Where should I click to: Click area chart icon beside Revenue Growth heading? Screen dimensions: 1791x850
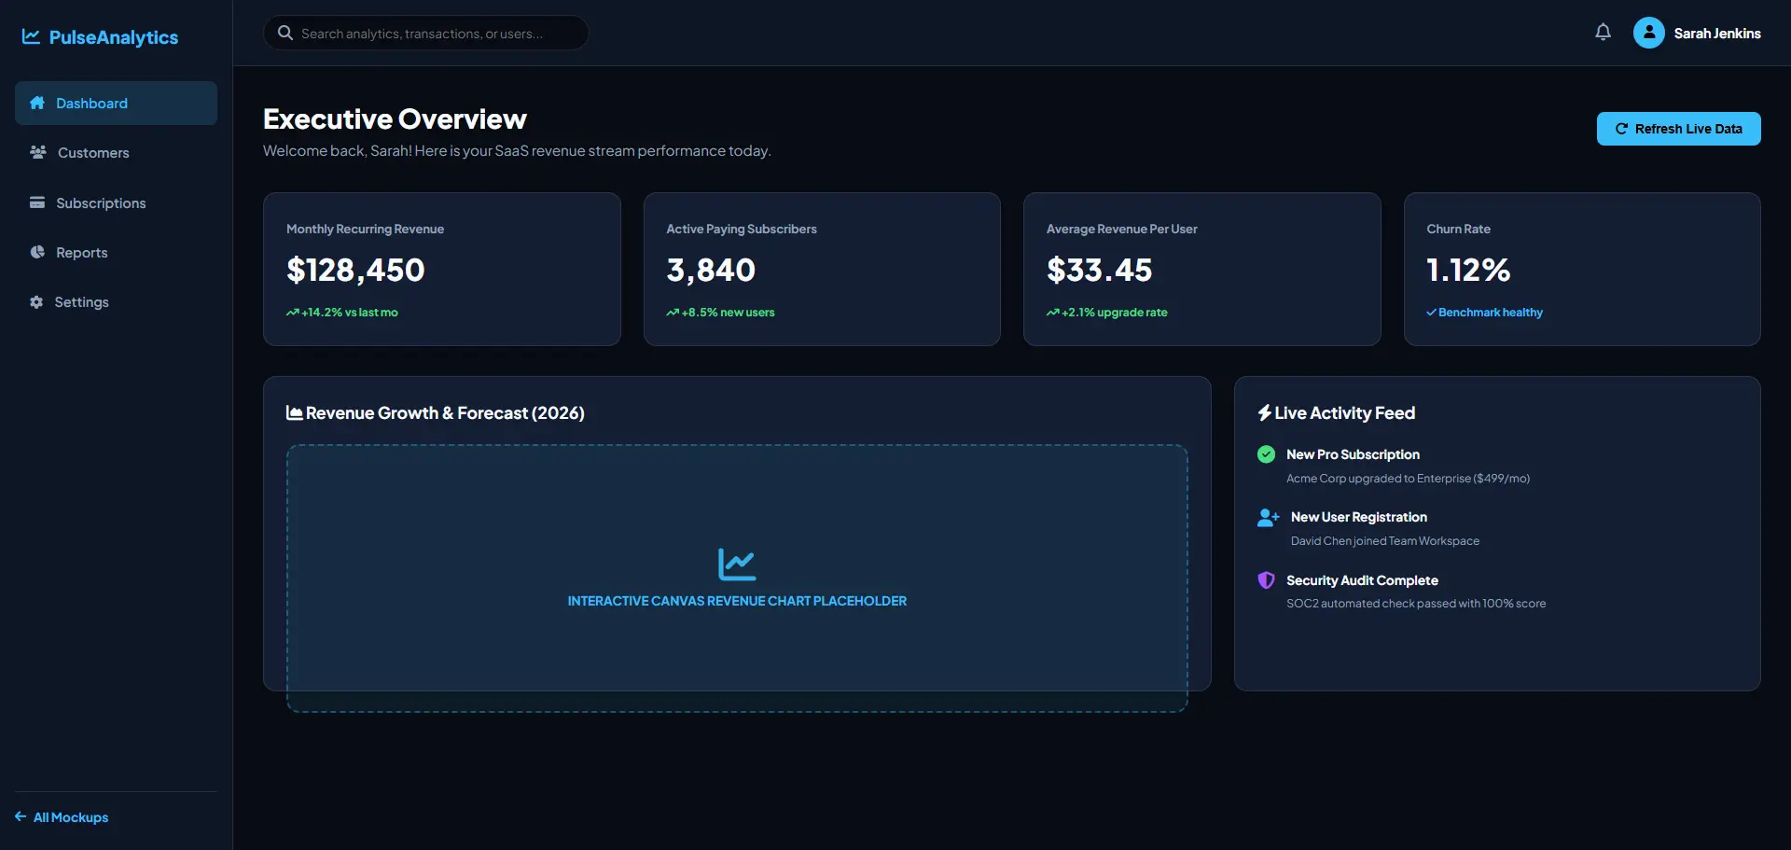[x=295, y=412]
